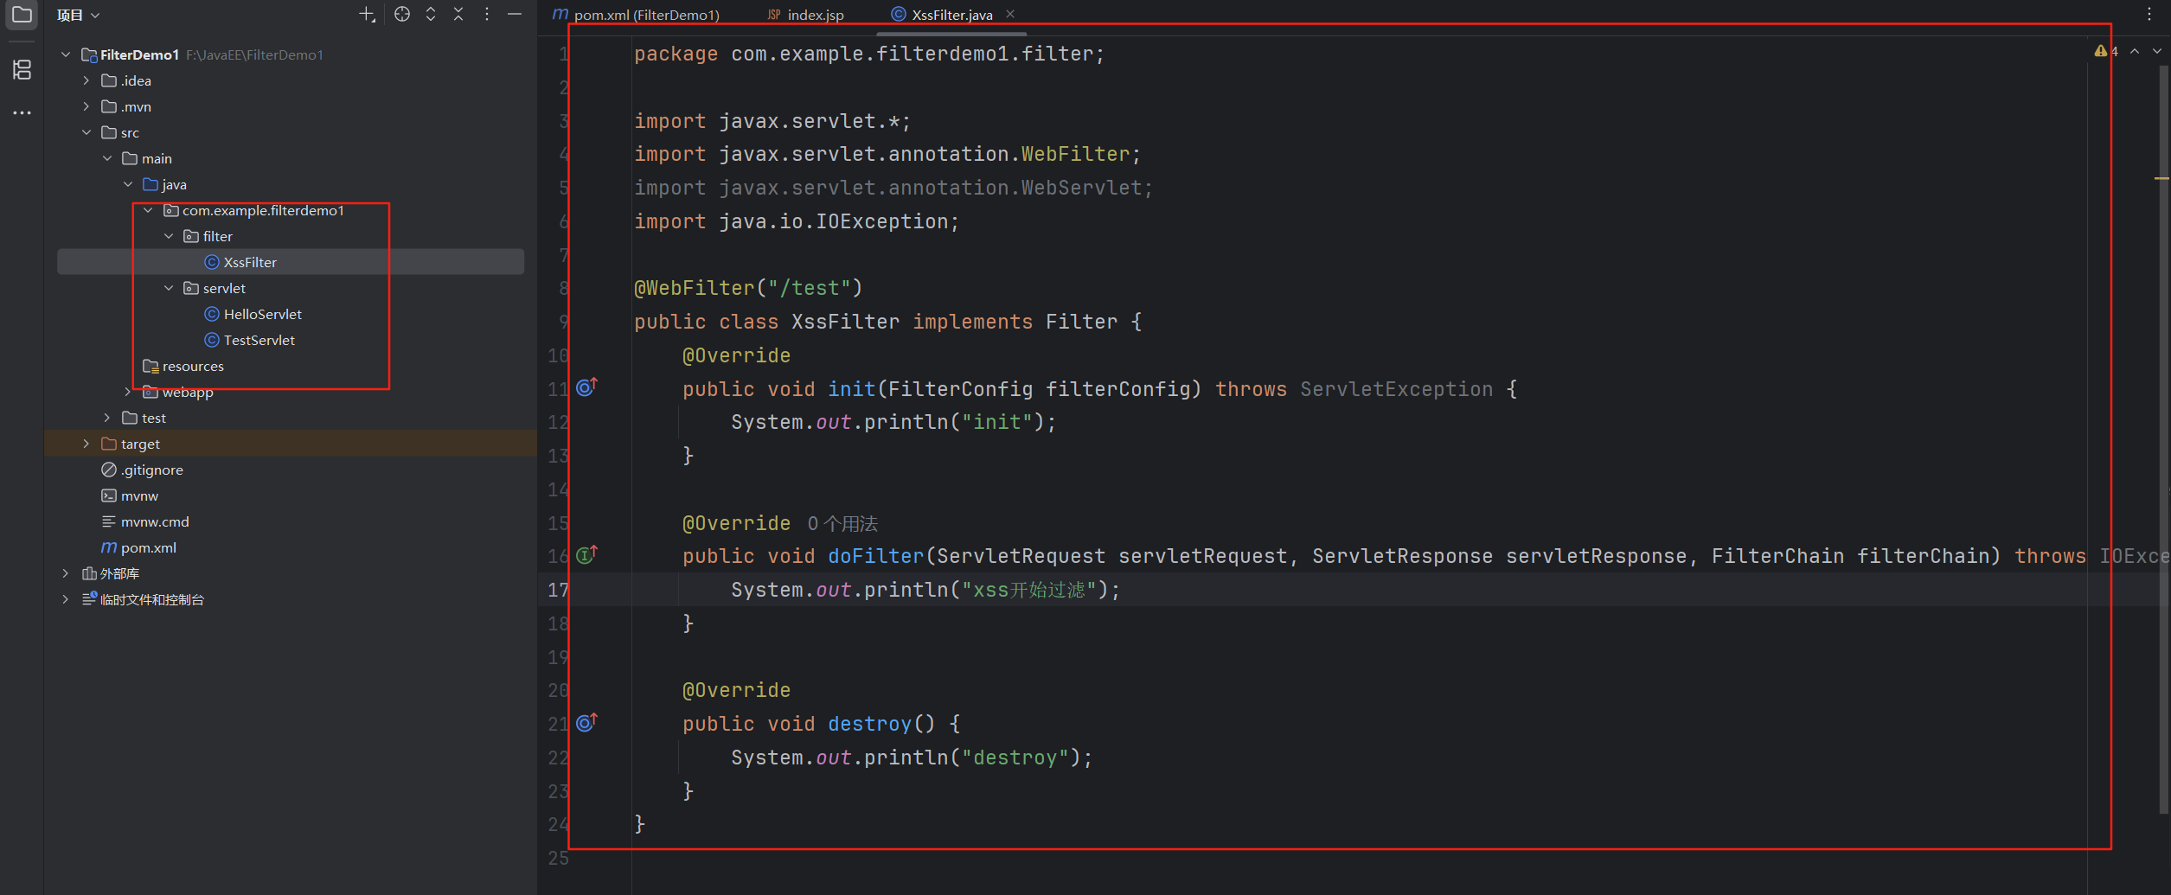The width and height of the screenshot is (2171, 895).
Task: Switch to the pom.xml (FilterDemo1) tab
Action: [636, 15]
